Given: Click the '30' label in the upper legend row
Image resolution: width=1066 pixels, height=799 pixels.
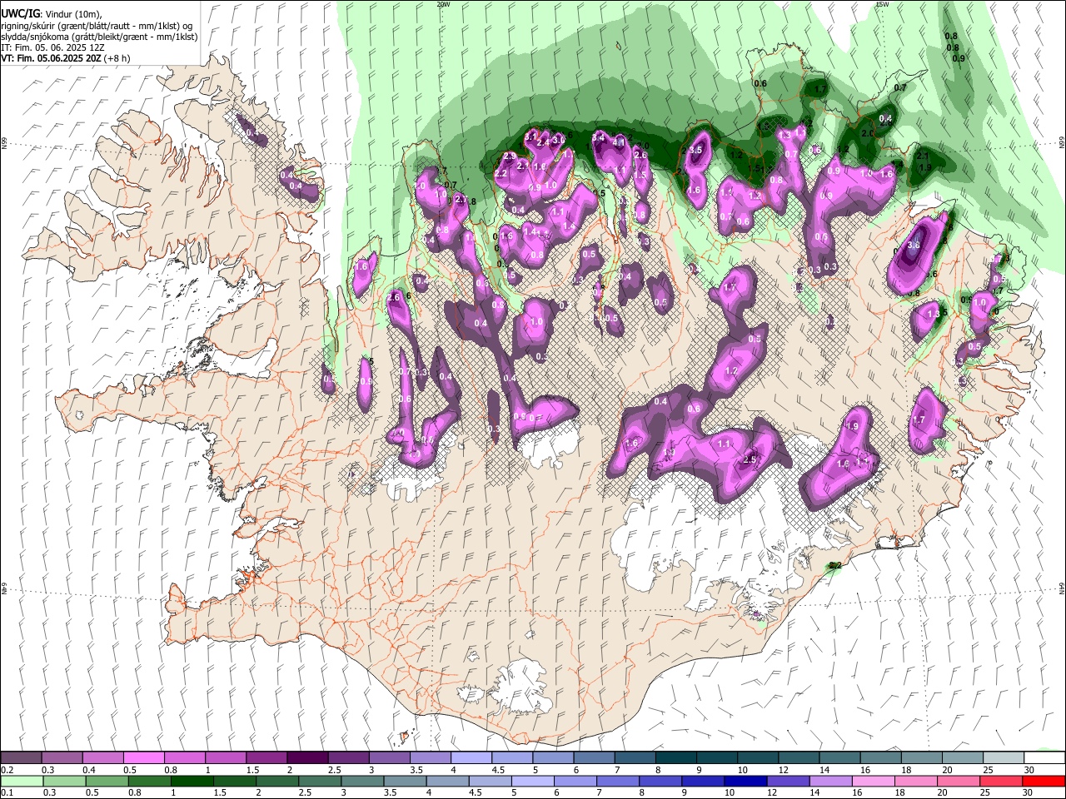Looking at the screenshot, I should click(x=1029, y=770).
